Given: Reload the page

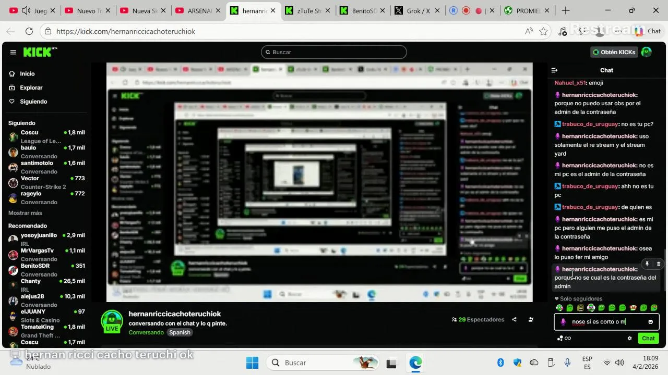Looking at the screenshot, I should (x=29, y=31).
